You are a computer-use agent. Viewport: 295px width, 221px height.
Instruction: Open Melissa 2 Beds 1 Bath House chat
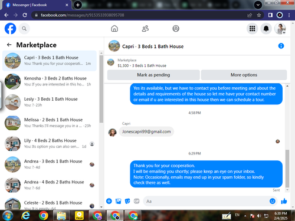click(50, 123)
